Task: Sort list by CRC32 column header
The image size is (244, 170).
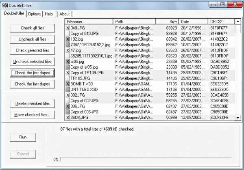Action: [x=221, y=22]
